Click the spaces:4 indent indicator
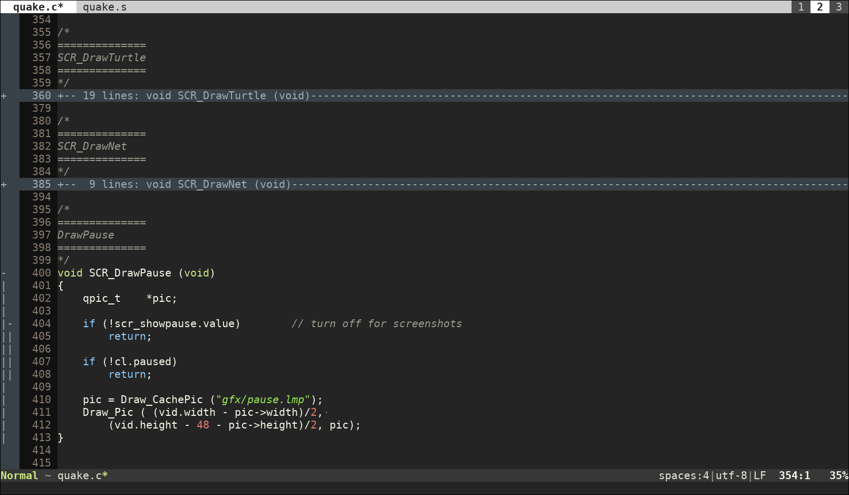The height and width of the screenshot is (495, 849). tap(684, 475)
